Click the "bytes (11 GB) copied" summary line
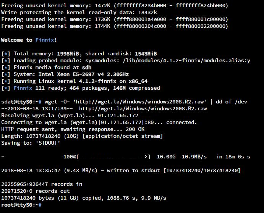 (x=84, y=198)
